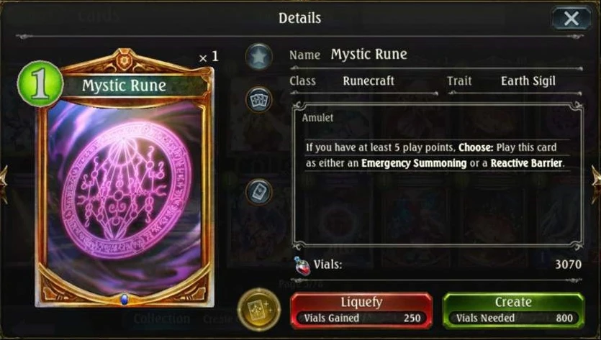The image size is (601, 340).
Task: Click the Mystic Rune card artwork
Action: point(124,196)
